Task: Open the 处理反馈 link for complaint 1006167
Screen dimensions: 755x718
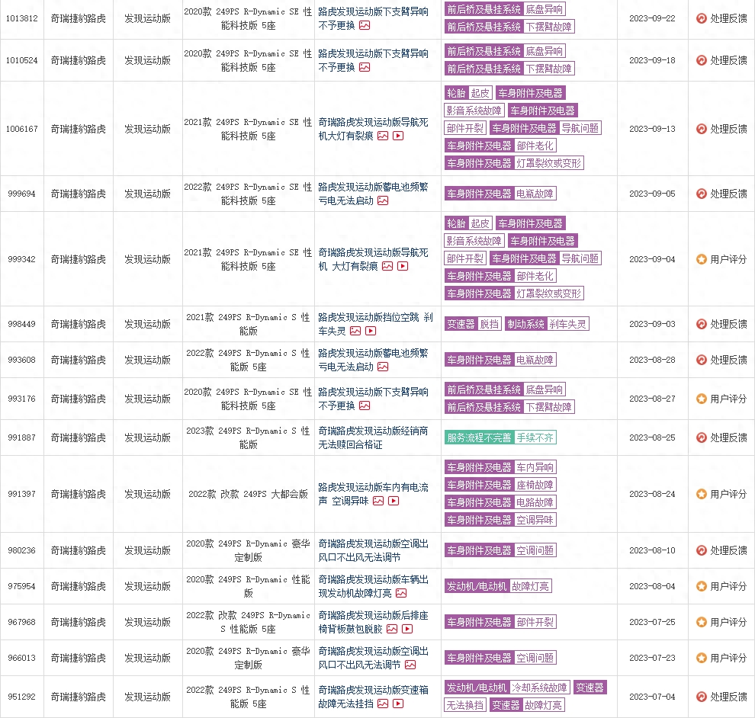Action: 728,129
